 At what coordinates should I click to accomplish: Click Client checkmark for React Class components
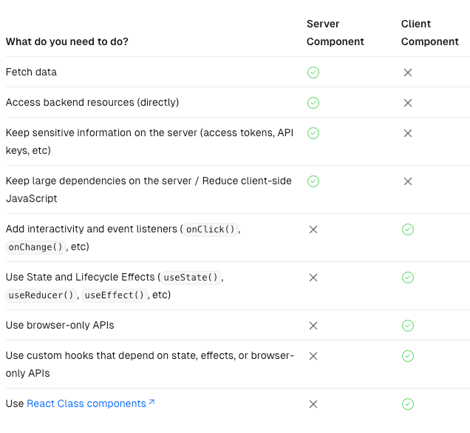pyautogui.click(x=408, y=404)
